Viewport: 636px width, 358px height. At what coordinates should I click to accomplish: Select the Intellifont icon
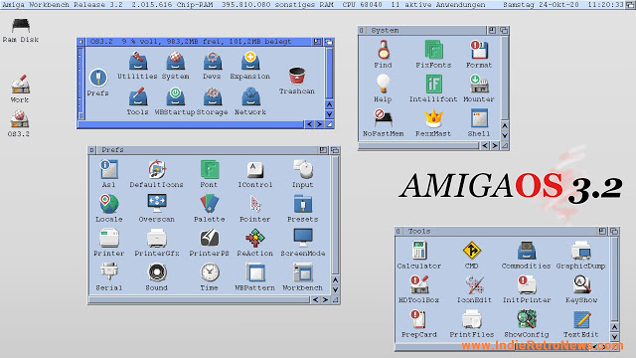(433, 84)
